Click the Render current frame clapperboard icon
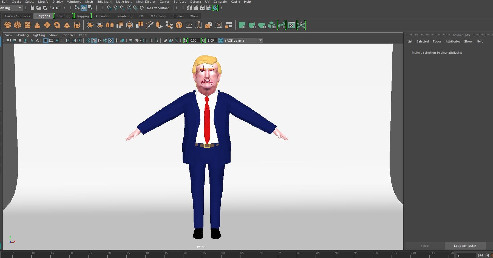The height and width of the screenshot is (258, 493). tap(196, 8)
